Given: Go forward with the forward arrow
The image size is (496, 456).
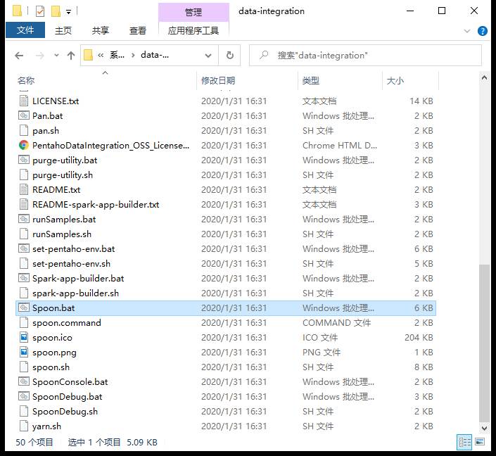Looking at the screenshot, I should (40, 56).
